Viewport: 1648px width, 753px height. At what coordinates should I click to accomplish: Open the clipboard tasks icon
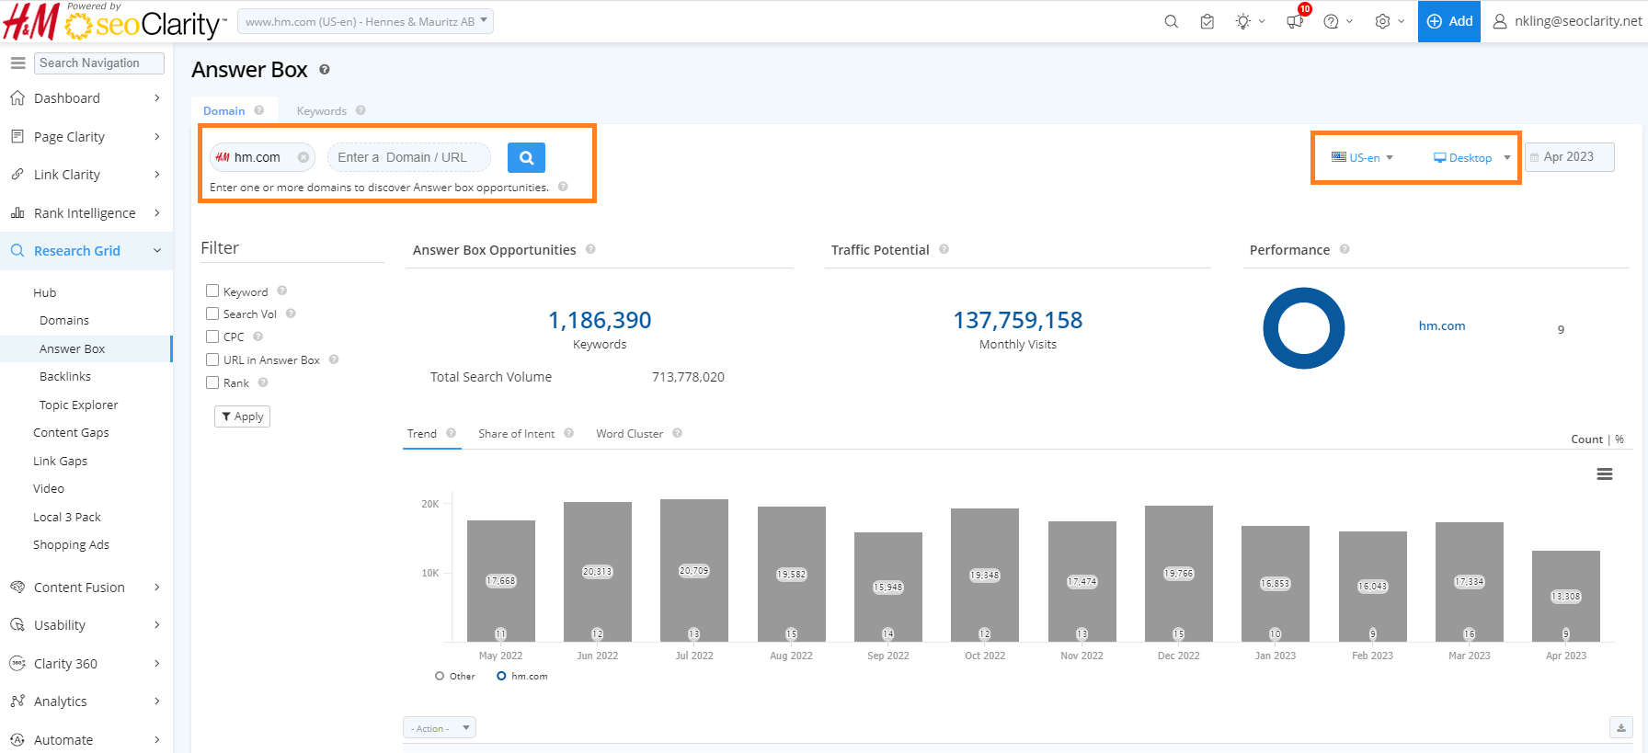click(x=1207, y=21)
